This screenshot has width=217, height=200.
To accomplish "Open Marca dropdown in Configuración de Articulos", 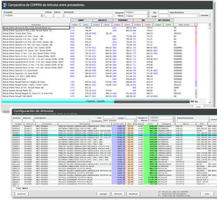I will pyautogui.click(x=174, y=121).
